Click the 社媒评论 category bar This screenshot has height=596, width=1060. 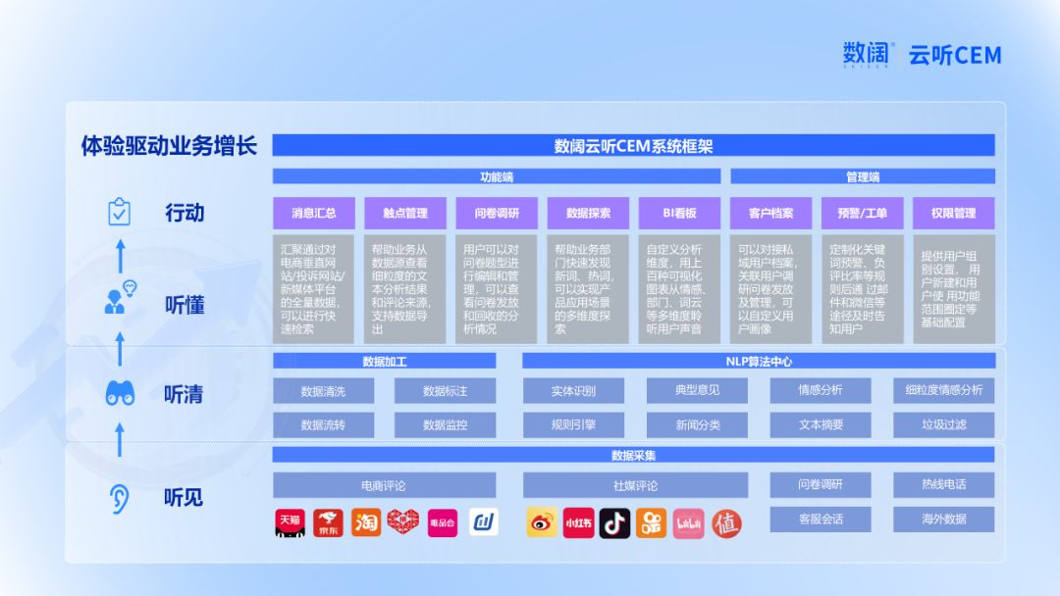(635, 485)
